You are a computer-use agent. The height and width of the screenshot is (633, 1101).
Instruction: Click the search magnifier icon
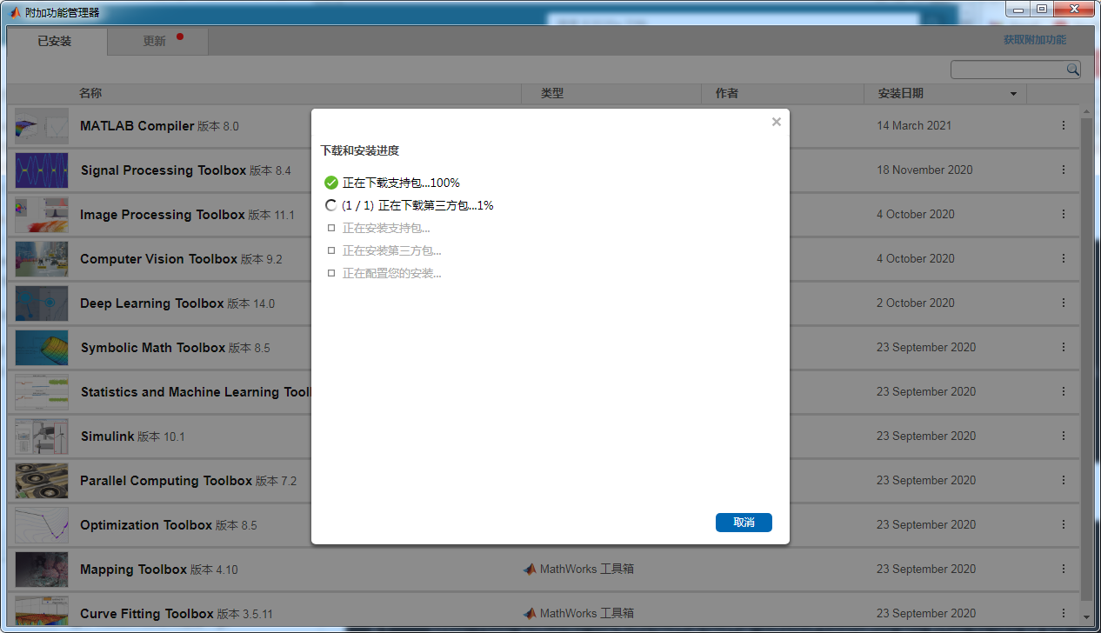coord(1072,69)
